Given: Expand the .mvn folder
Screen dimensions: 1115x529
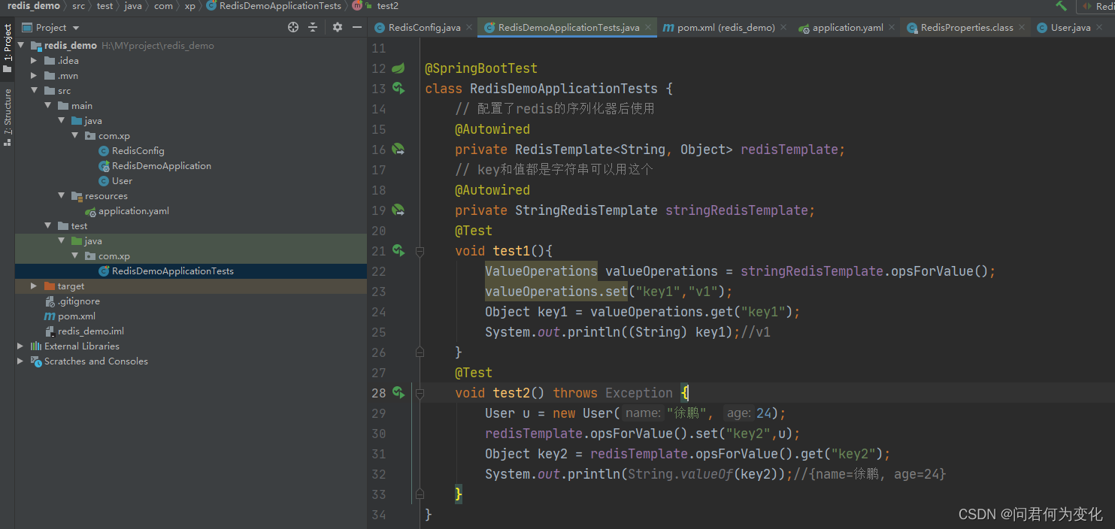Looking at the screenshot, I should click(34, 76).
